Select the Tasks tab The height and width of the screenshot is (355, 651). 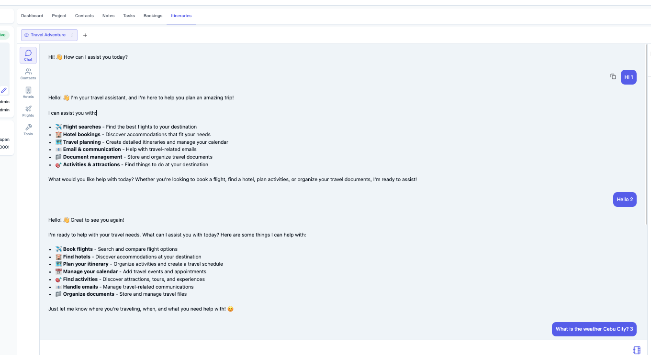tap(129, 15)
